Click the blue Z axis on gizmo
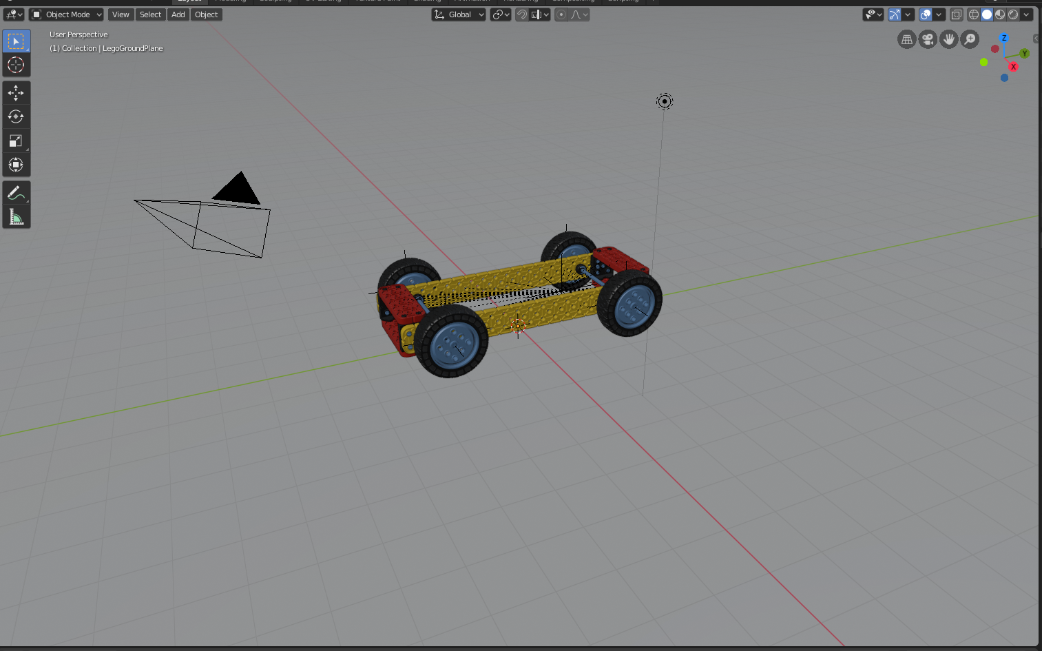 [x=1004, y=38]
